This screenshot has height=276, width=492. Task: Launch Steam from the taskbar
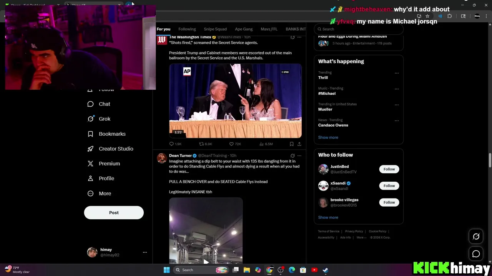(x=325, y=270)
